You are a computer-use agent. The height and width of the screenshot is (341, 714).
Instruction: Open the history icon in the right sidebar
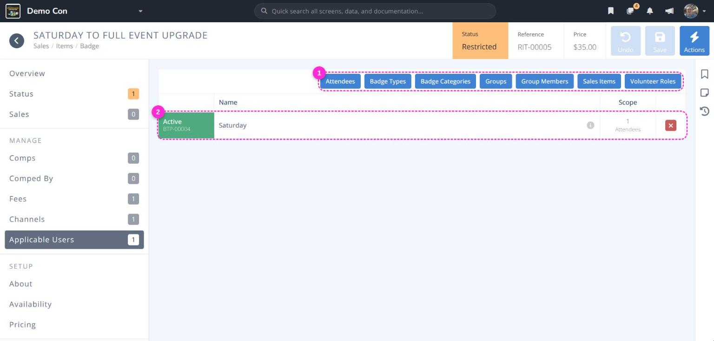click(x=704, y=111)
